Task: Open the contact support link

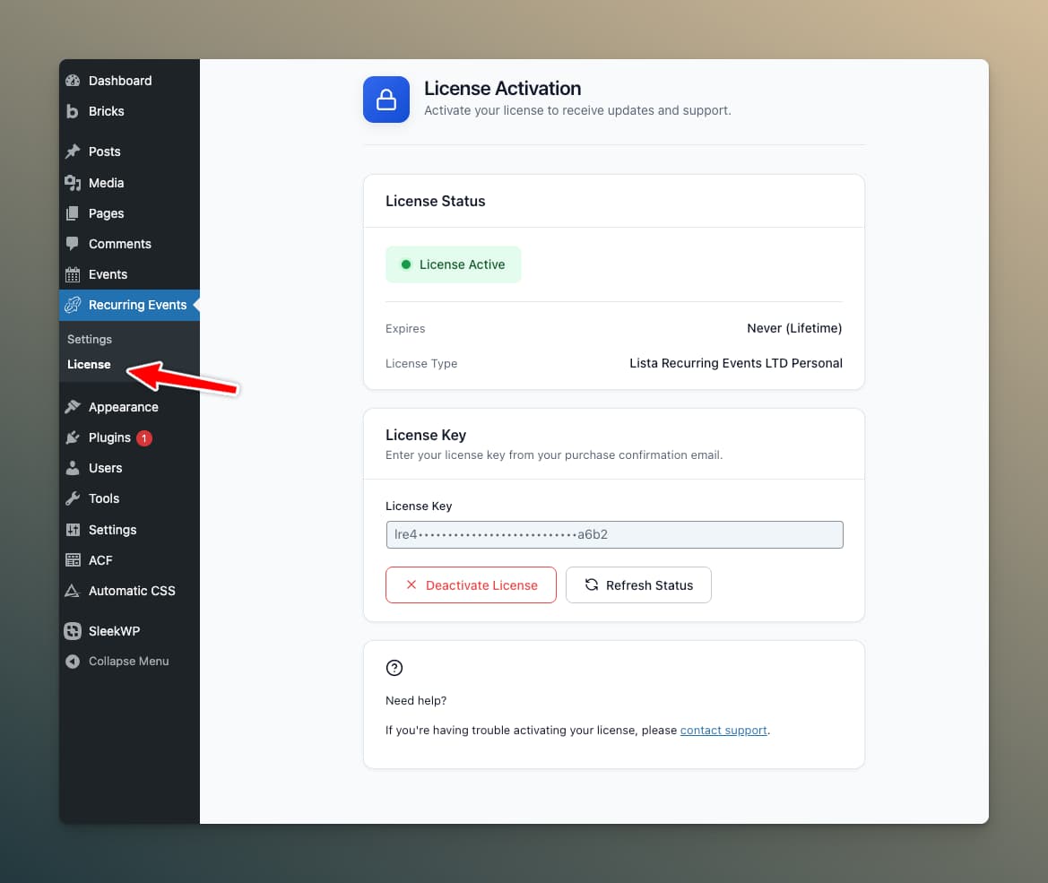Action: (x=723, y=730)
